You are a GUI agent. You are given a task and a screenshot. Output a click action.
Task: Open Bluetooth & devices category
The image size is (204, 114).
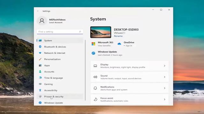tap(60, 47)
